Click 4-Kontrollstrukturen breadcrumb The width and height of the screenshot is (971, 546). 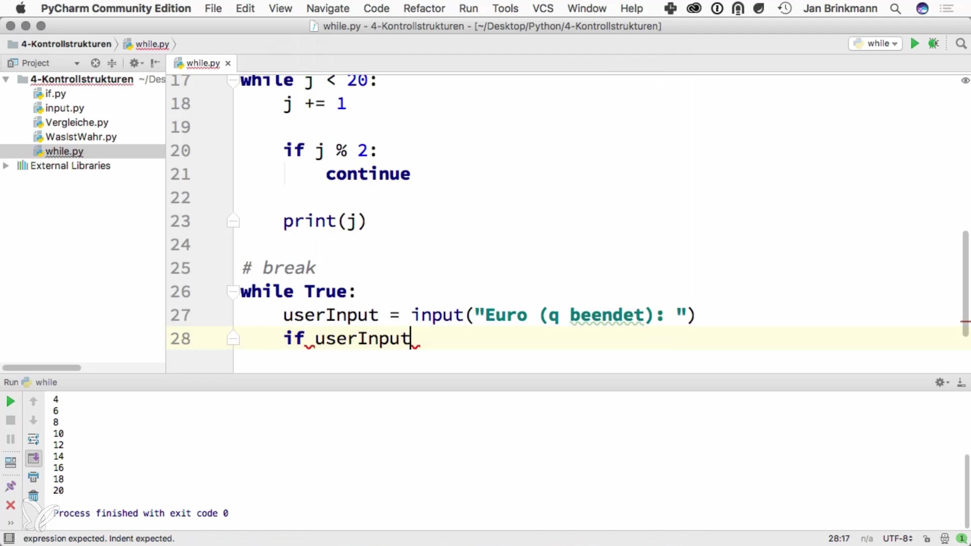(66, 44)
